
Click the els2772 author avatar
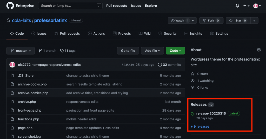[x=12, y=65]
